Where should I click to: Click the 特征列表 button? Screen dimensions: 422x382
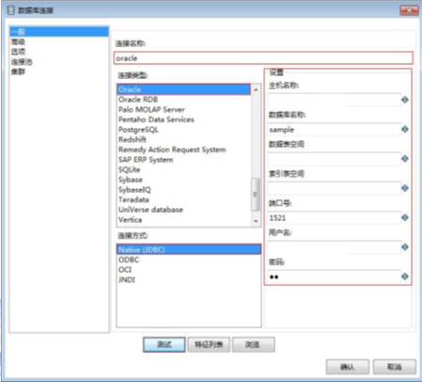(x=209, y=344)
